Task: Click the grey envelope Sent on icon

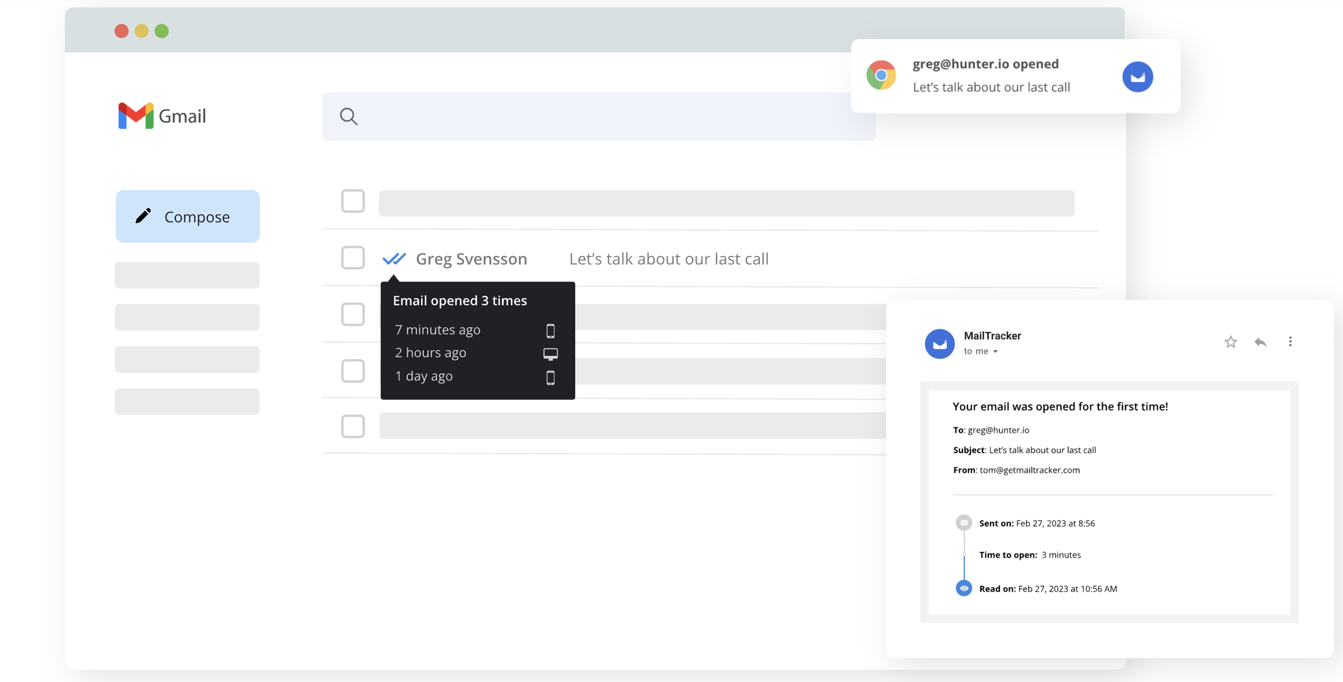Action: coord(963,523)
